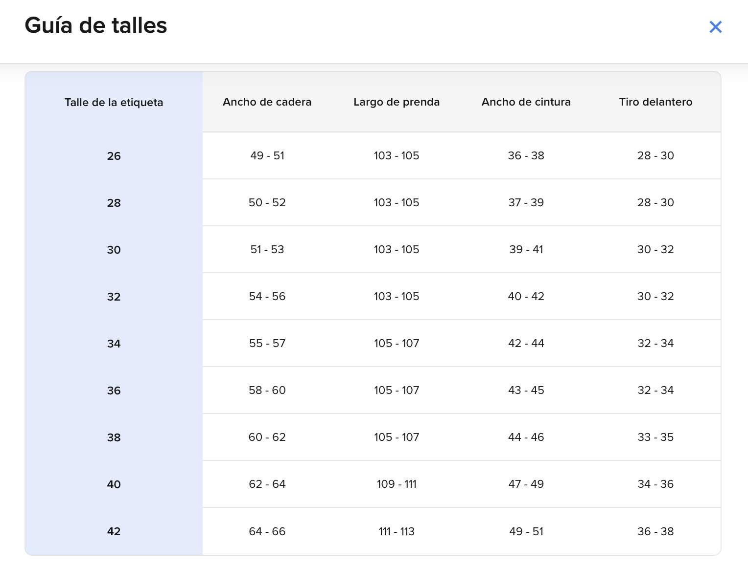The height and width of the screenshot is (587, 748).
Task: Click the Ancho de cadera column header
Action: coord(267,102)
